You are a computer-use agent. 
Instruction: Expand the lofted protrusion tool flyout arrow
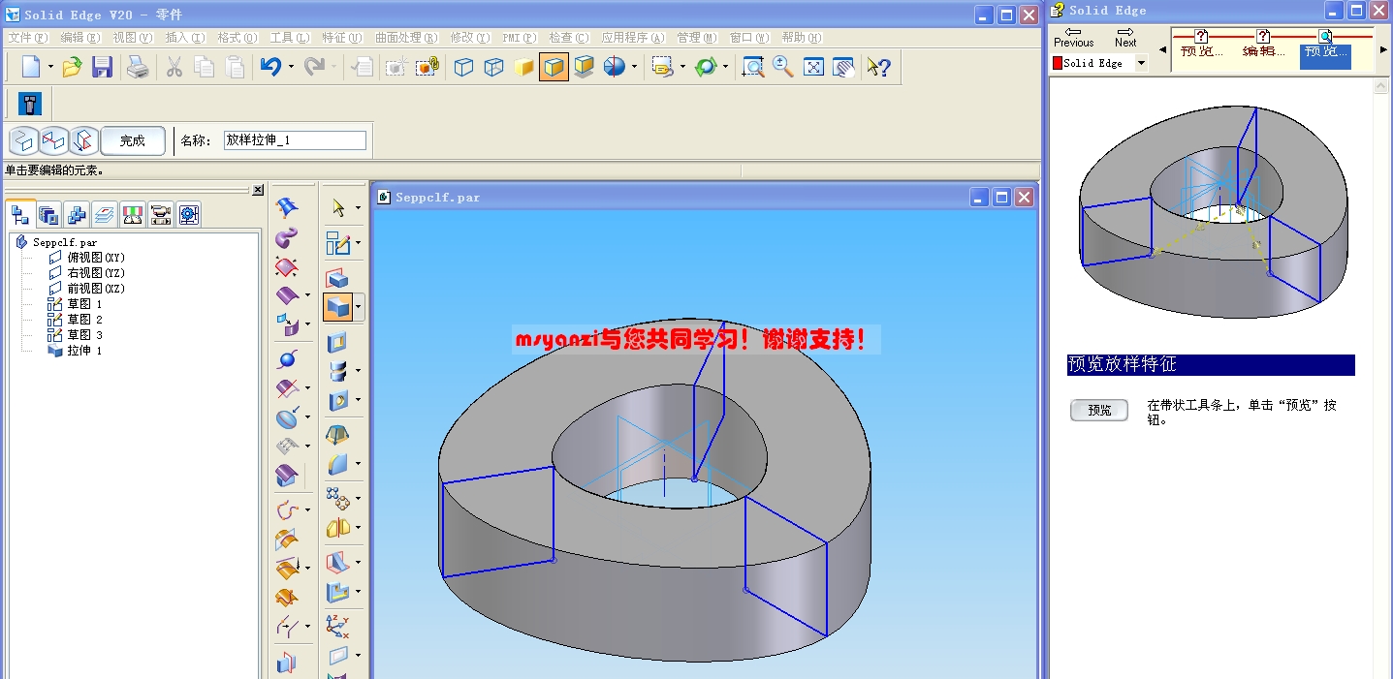tap(359, 308)
